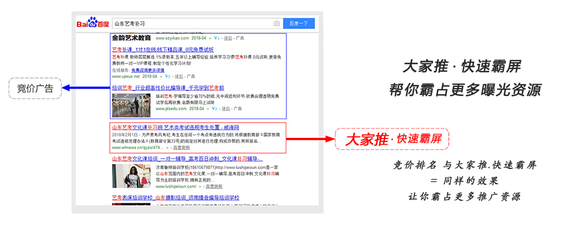Open the person thumbnail in the lushipeixun result

pos(131,176)
